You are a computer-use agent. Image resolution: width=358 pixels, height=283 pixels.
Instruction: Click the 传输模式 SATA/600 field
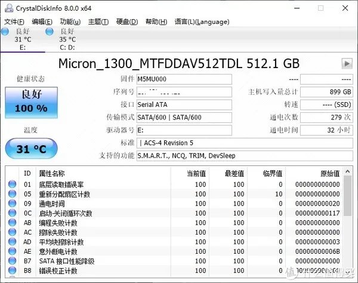[184, 118]
